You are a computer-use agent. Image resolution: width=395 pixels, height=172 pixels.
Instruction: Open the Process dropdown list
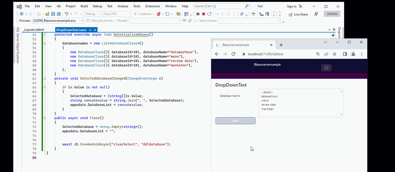point(82,21)
